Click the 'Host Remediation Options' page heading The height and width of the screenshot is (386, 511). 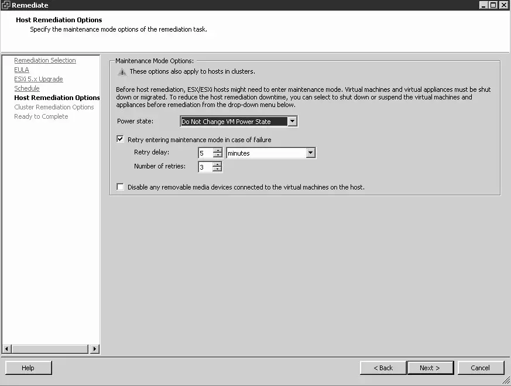pyautogui.click(x=59, y=20)
